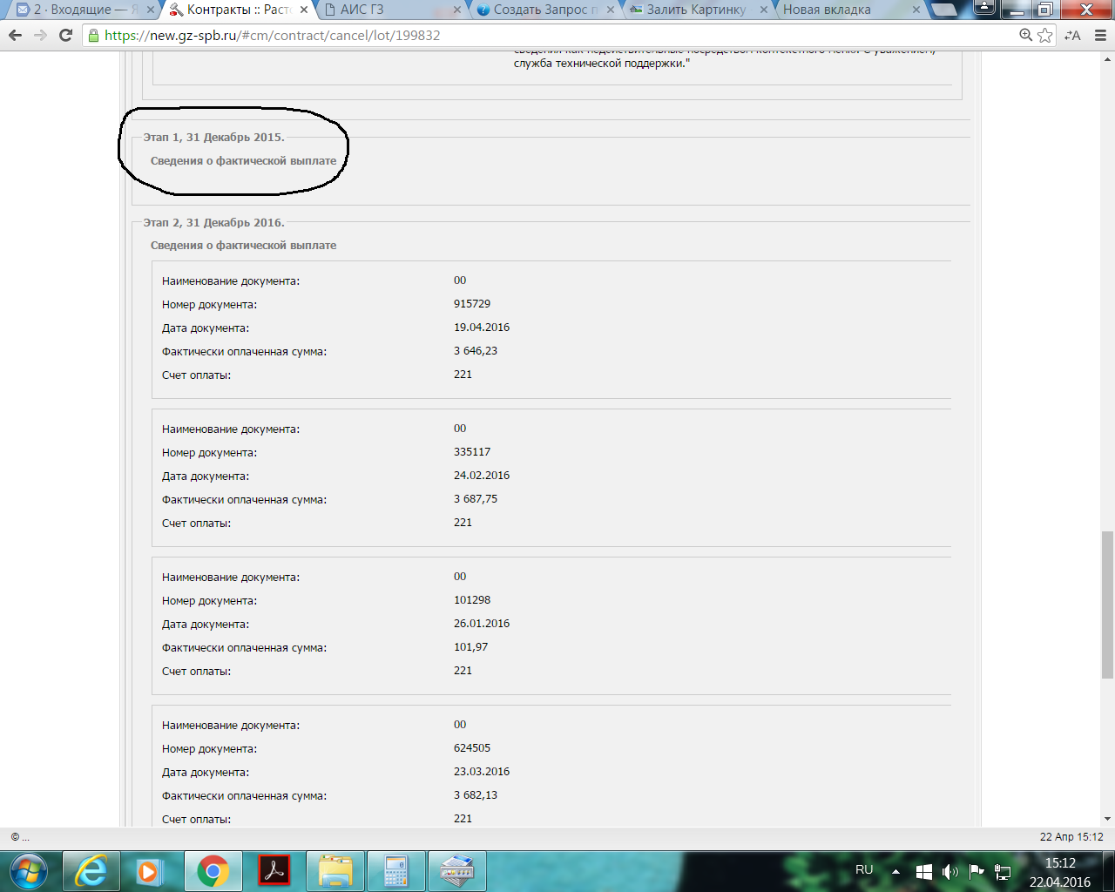The image size is (1115, 892).
Task: Click the Chrome profile avatar button
Action: click(984, 9)
